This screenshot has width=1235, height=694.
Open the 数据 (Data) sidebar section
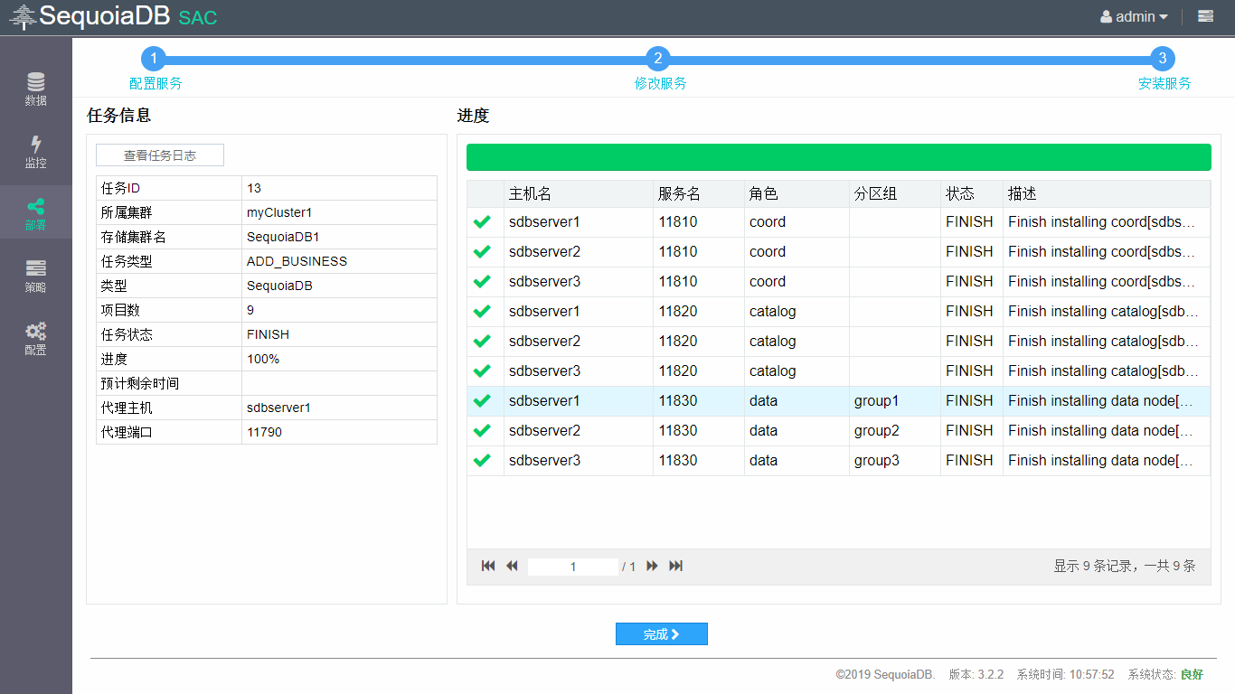[35, 89]
